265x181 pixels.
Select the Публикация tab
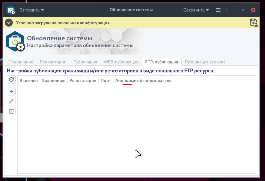tap(85, 62)
